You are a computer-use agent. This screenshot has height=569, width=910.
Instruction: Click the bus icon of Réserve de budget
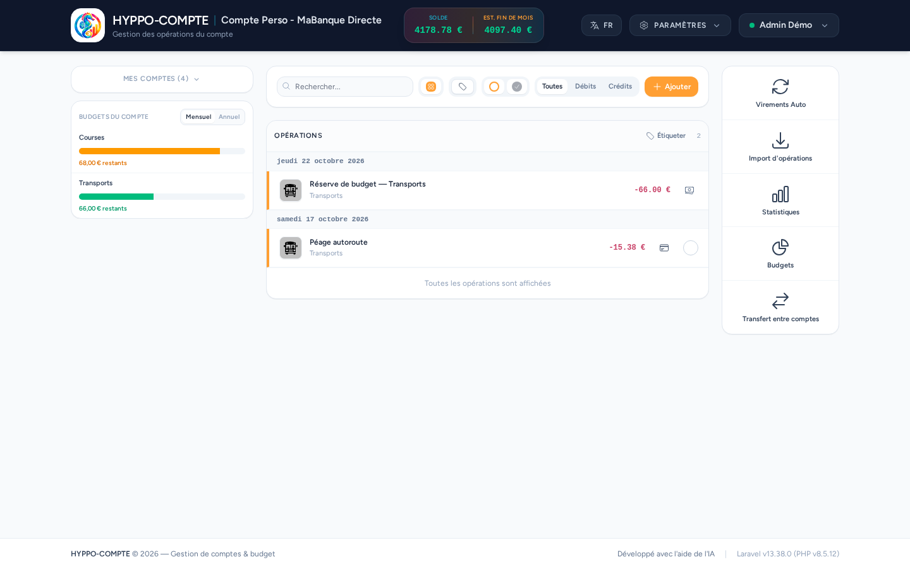pos(291,190)
